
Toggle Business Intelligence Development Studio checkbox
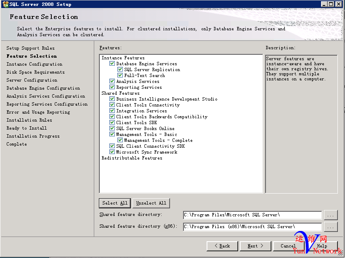tap(112, 99)
